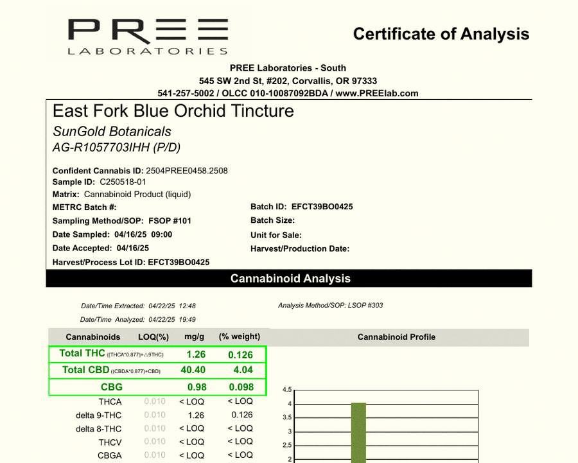
Task: Click the Total CBD percent weight 4.04
Action: (243, 370)
